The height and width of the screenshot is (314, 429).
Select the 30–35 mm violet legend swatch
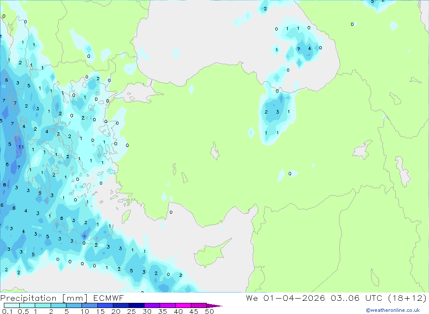tap(152, 305)
